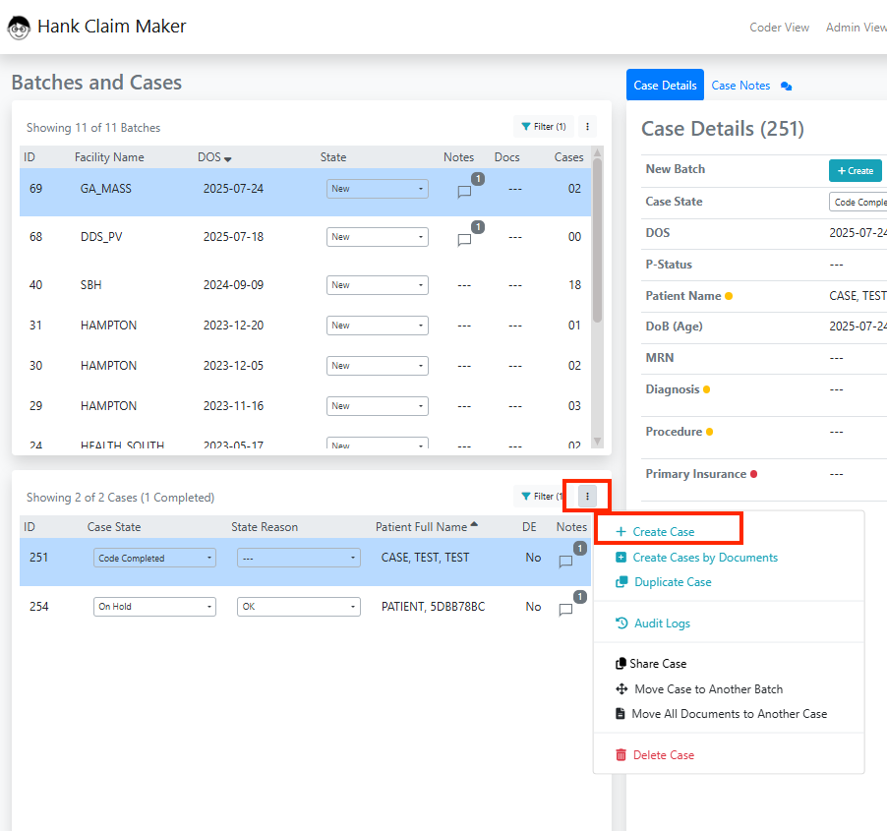The height and width of the screenshot is (831, 887).
Task: Click the batches Filter (1) button
Action: (543, 127)
